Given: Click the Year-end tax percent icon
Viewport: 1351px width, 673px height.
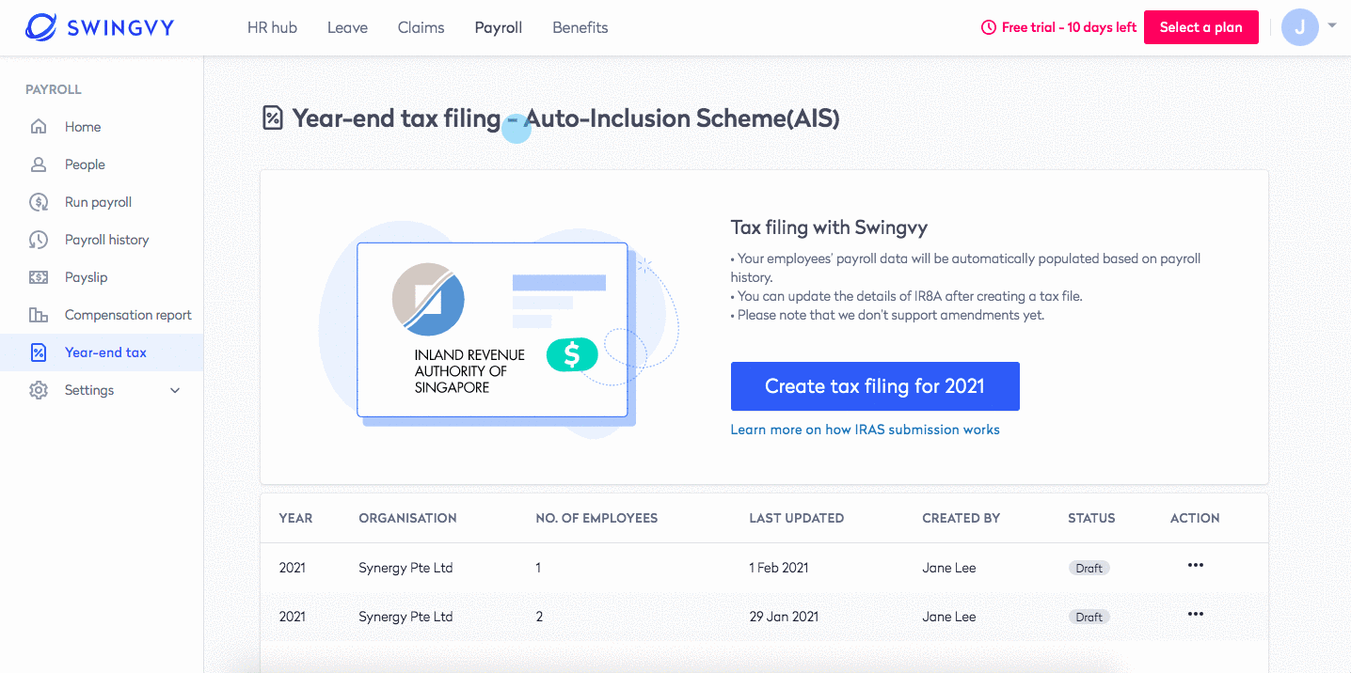Looking at the screenshot, I should 38,352.
